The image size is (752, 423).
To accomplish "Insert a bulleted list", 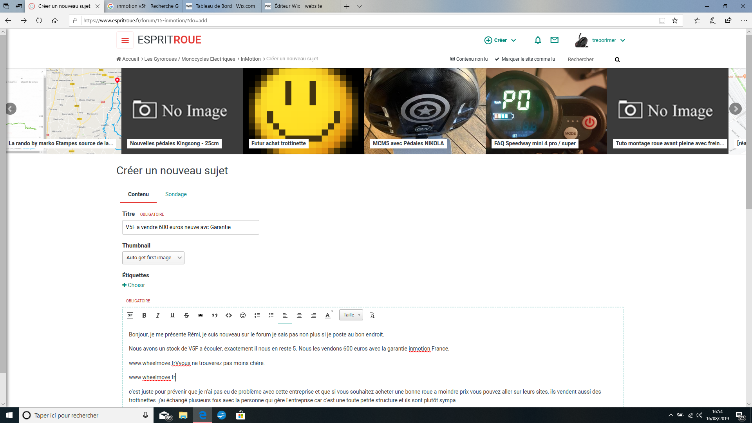I will pyautogui.click(x=257, y=315).
